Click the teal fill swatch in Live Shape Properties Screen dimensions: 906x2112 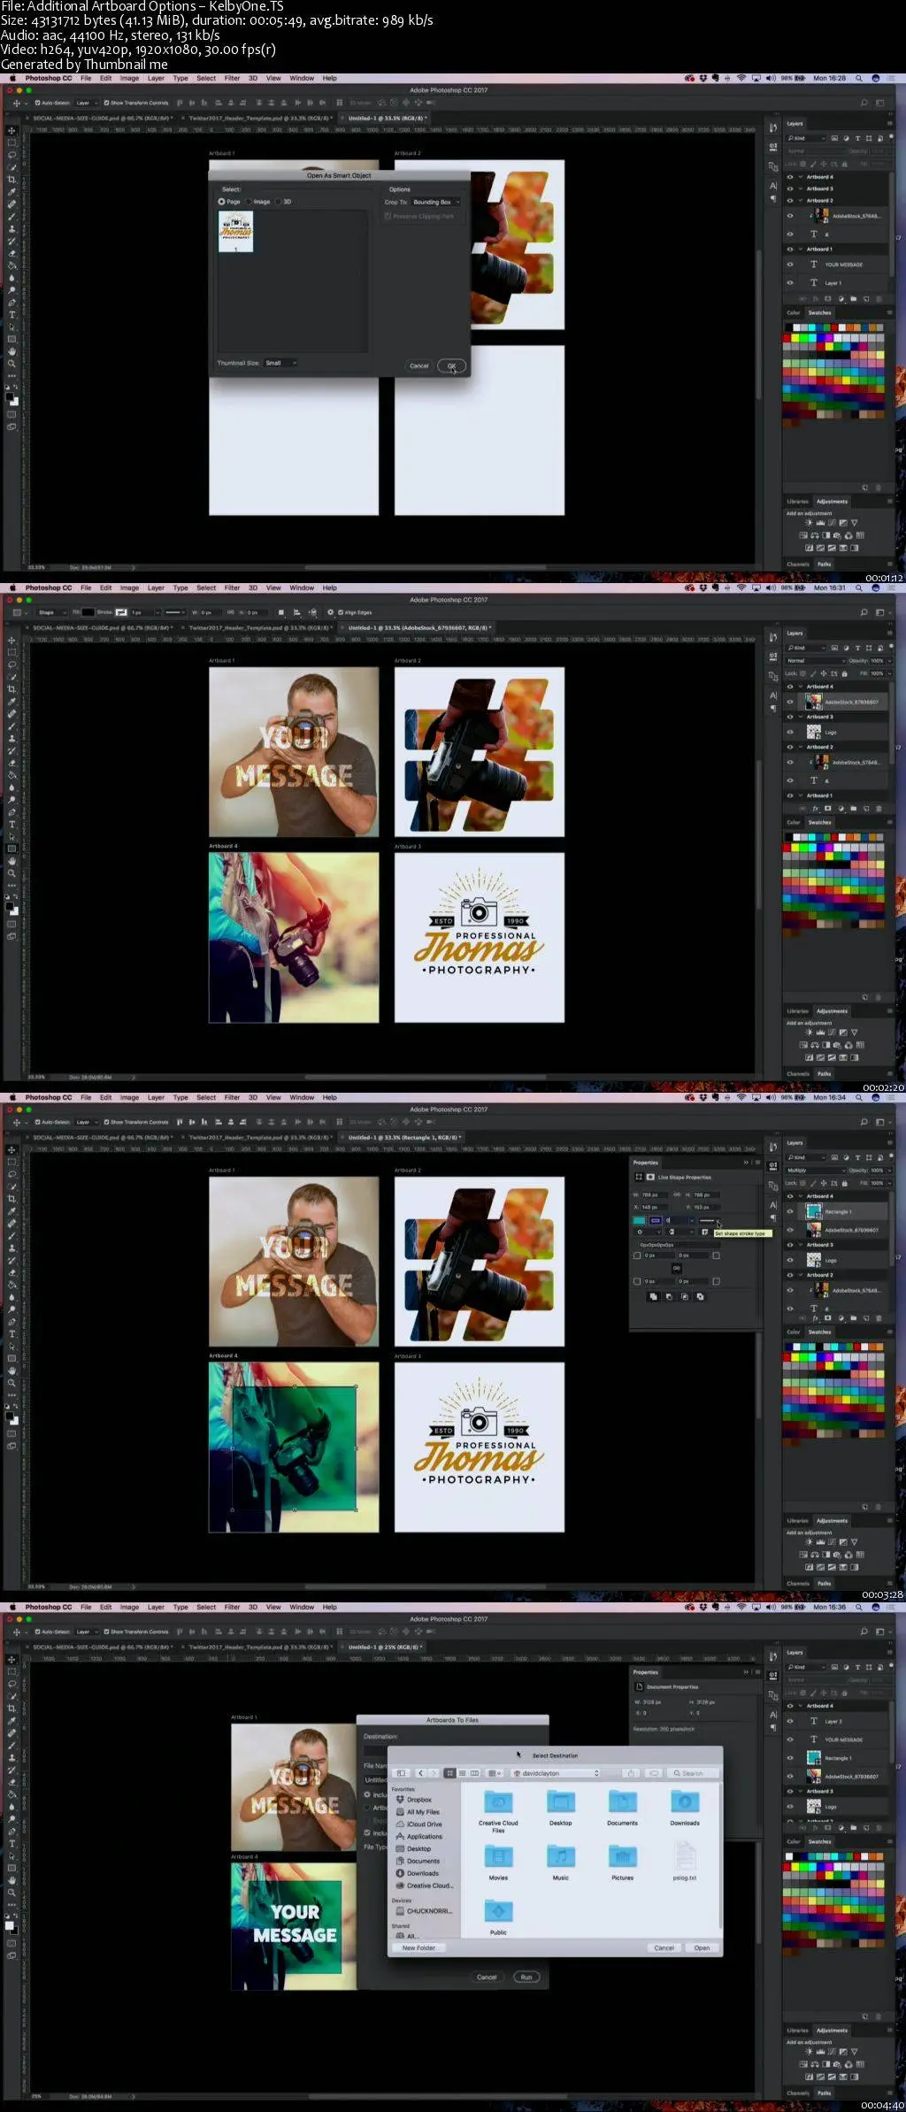pyautogui.click(x=639, y=1220)
